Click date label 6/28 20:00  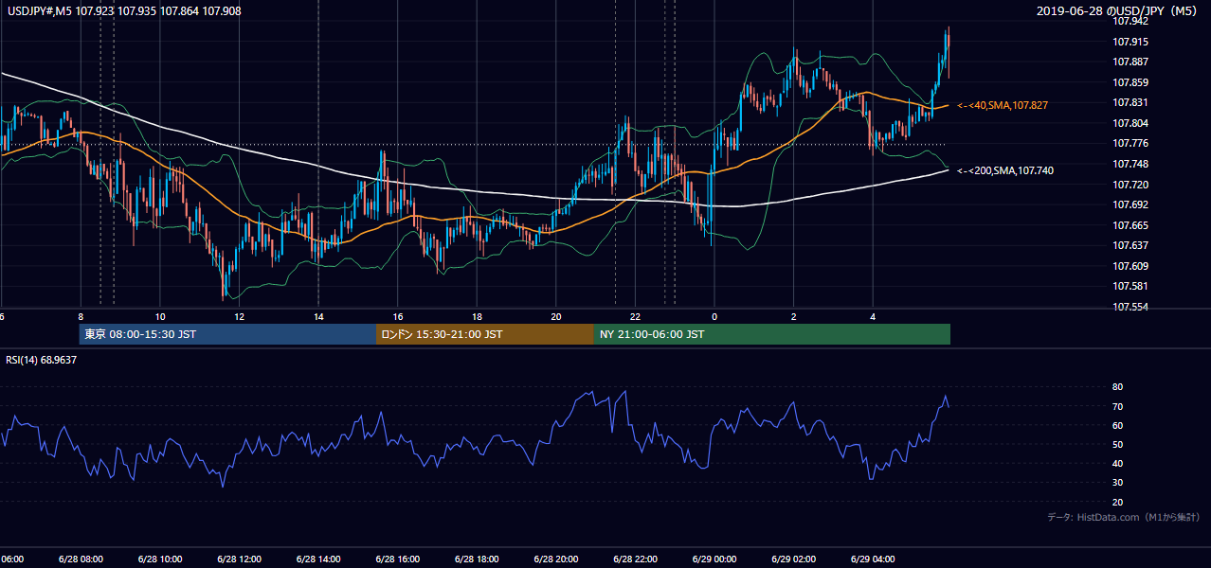555,559
